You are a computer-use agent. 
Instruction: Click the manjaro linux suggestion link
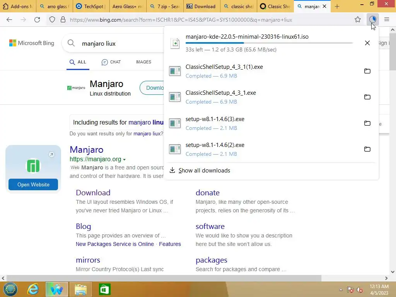coord(146,123)
